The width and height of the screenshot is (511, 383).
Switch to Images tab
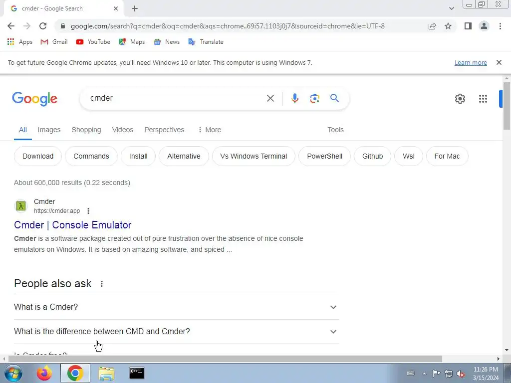click(x=49, y=130)
